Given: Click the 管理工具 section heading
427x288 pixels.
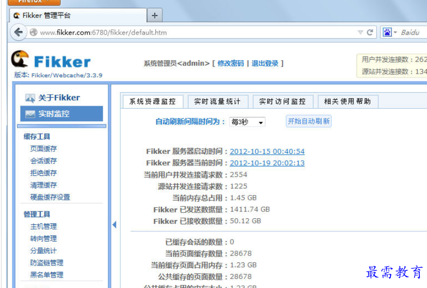Looking at the screenshot, I should click(x=37, y=214).
